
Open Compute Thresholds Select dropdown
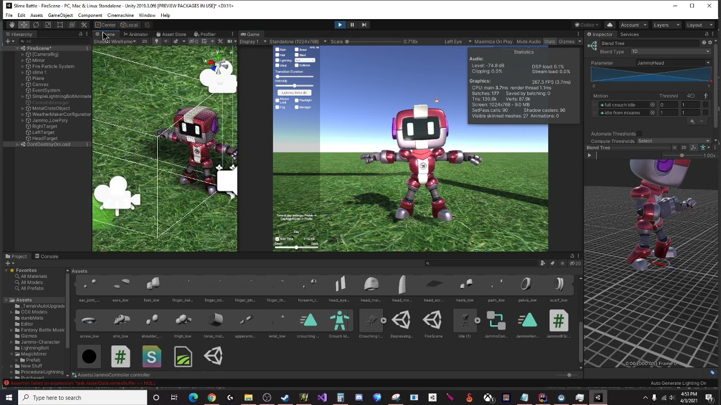[x=674, y=141]
